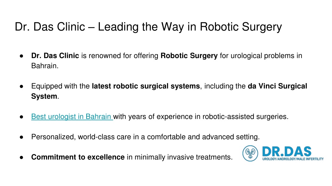Click the bullet beside Commitment to excellence
The width and height of the screenshot is (332, 186).
click(21, 158)
